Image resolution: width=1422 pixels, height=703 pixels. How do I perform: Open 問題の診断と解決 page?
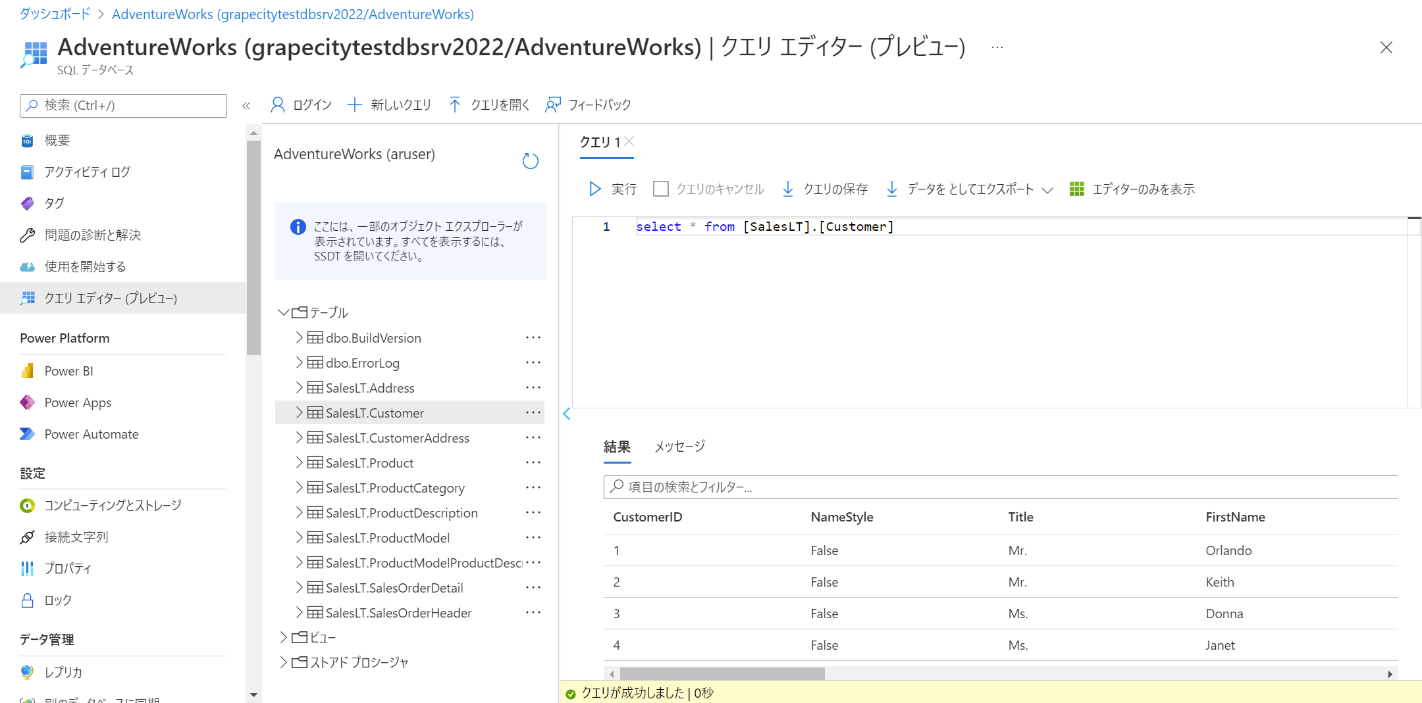coord(92,235)
